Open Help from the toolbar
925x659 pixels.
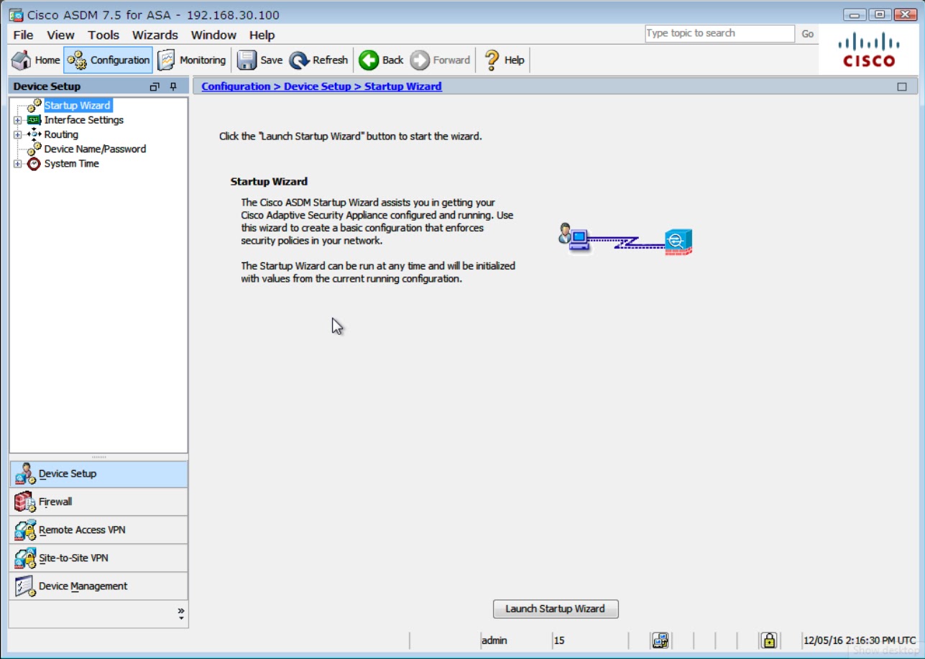pyautogui.click(x=505, y=60)
